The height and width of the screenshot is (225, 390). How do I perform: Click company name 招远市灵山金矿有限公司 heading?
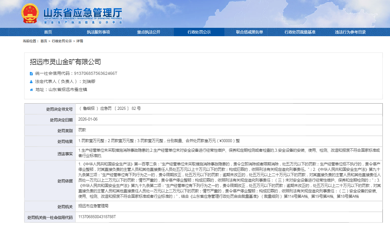[x=65, y=62]
